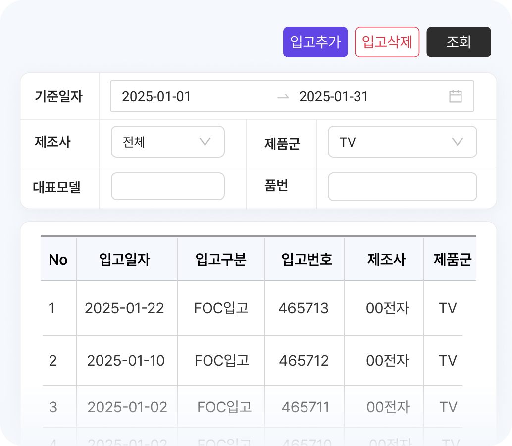
Task: Expand the 제품군 dropdown showing TV
Action: pyautogui.click(x=402, y=142)
